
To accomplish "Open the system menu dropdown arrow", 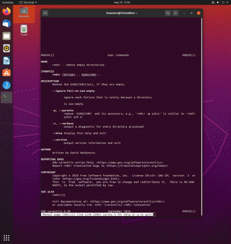I will click(227, 2).
